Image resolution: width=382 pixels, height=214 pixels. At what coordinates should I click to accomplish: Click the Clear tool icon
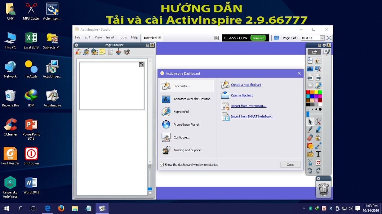click(x=310, y=162)
